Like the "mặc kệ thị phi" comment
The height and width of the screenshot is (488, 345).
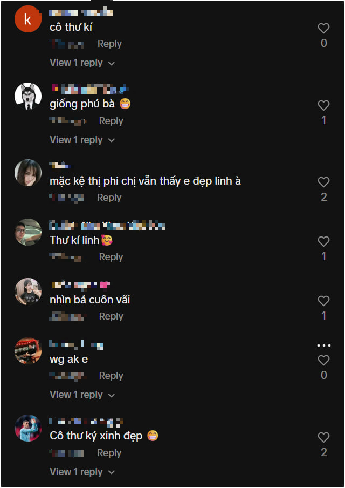point(323,182)
